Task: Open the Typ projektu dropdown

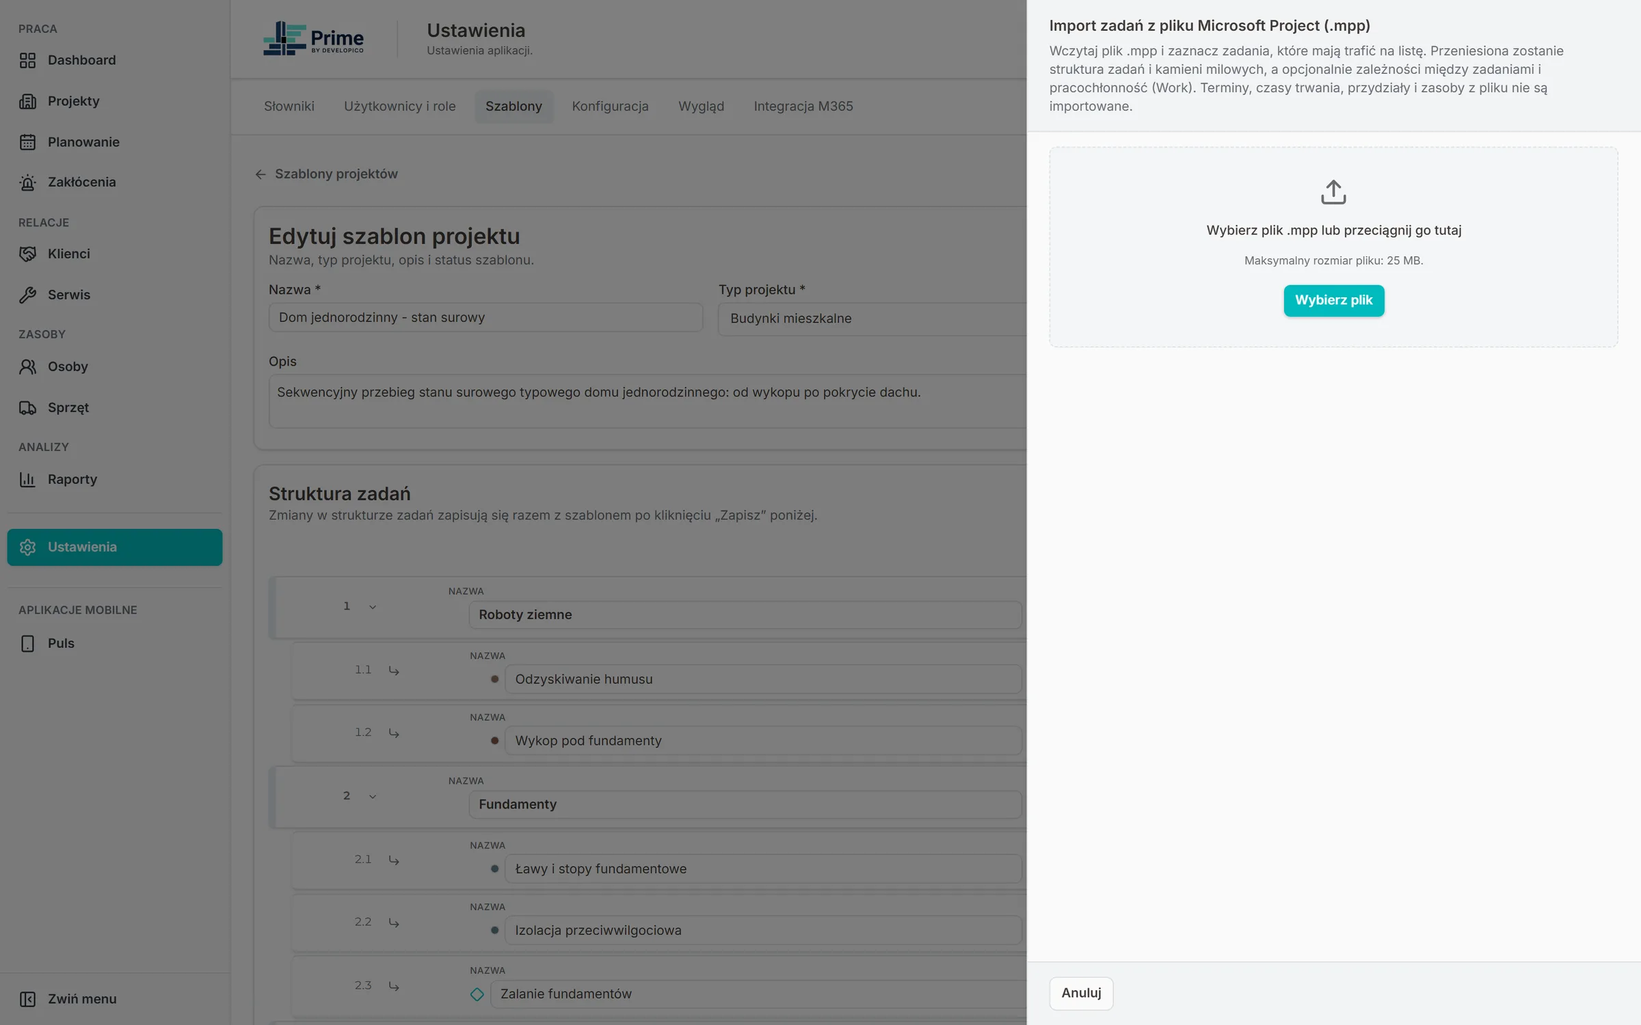Action: click(872, 318)
